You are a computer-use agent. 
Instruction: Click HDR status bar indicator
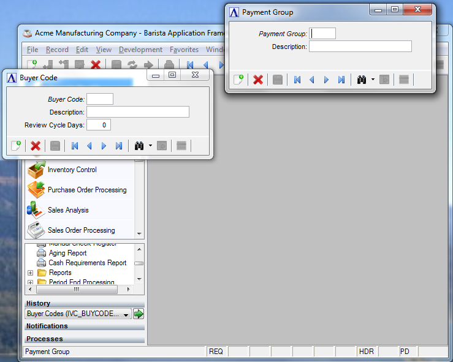coord(367,352)
